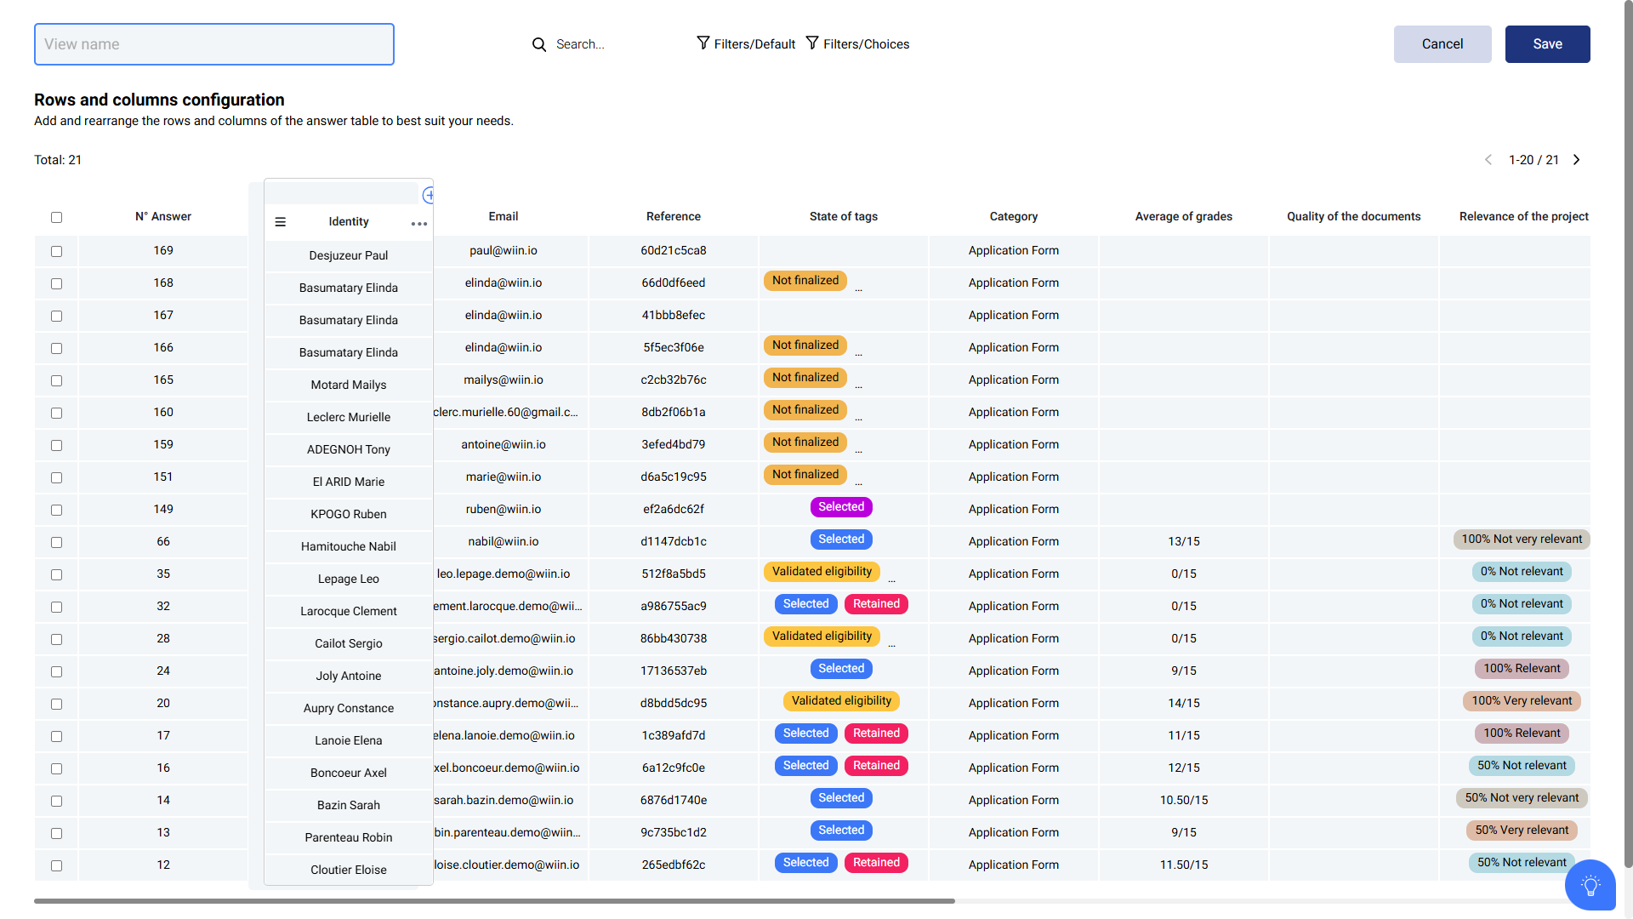Viewport: 1633px width, 919px height.
Task: Go to next page of answers
Action: (x=1576, y=160)
